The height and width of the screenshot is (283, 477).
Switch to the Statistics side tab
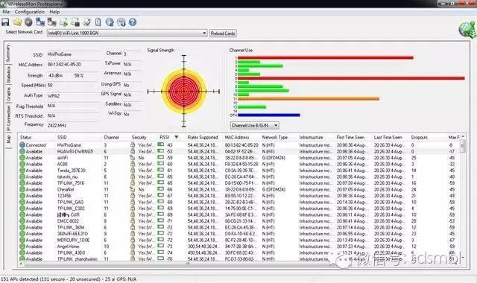pyautogui.click(x=8, y=74)
